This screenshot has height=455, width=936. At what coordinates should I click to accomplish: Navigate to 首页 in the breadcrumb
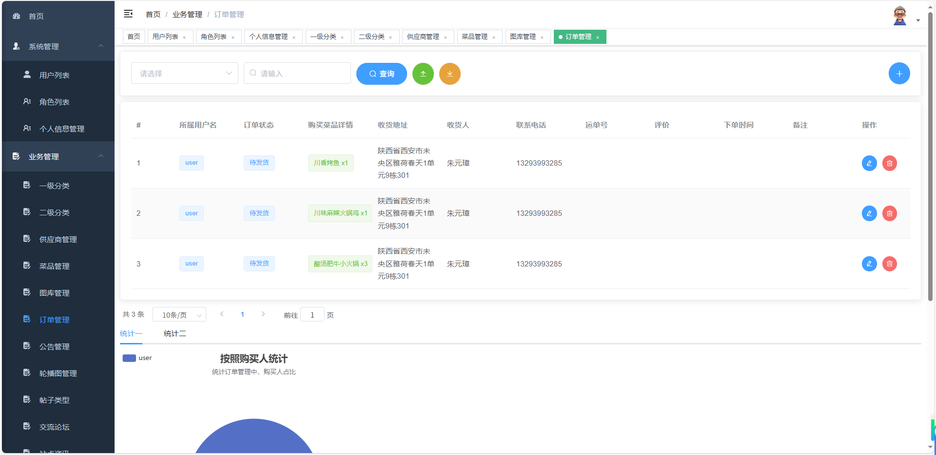[152, 14]
